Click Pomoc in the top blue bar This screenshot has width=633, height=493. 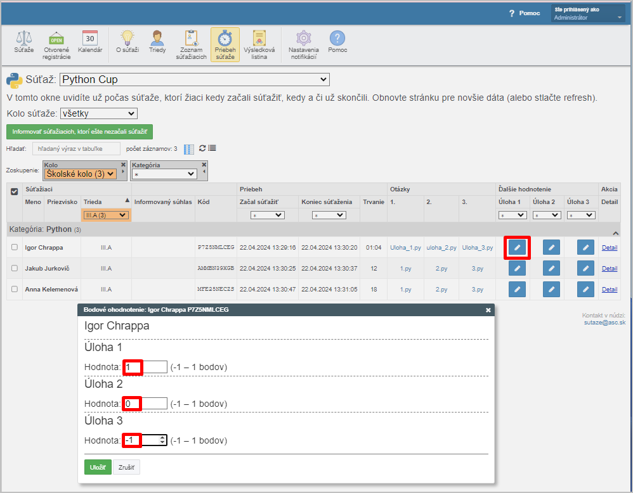point(525,13)
